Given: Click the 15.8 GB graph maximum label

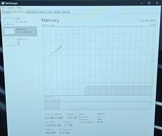Looking at the screenshot, I should [152, 25].
